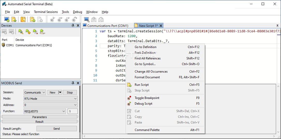Pin the MODBUS Send panel
Screen dimensions: 281x139
73,83
